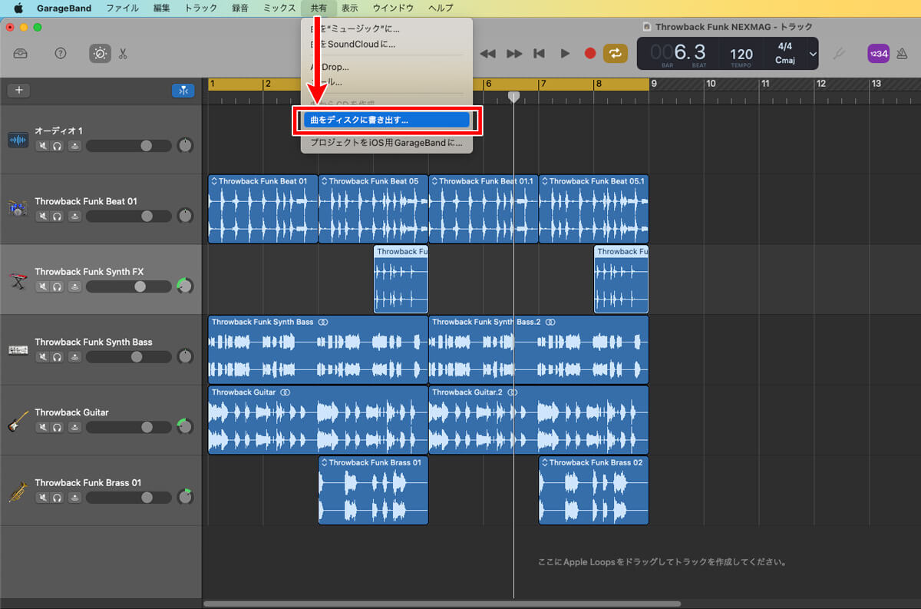Mute the Throwback Funk Synth FX track
Image resolution: width=921 pixels, height=609 pixels.
pyautogui.click(x=43, y=286)
